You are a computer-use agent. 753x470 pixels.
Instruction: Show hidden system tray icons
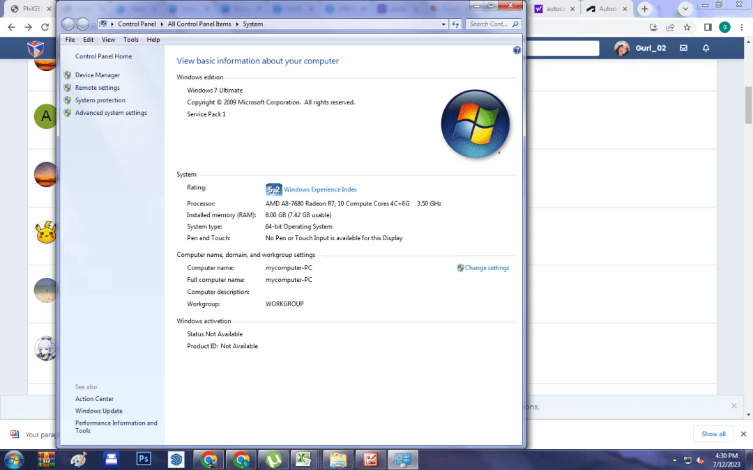674,460
